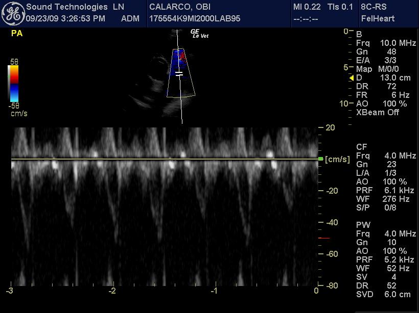Click the green baseline marker on velocity scale
This screenshot has height=313, width=419.
pos(320,160)
